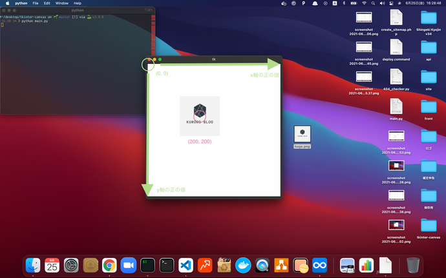This screenshot has height=278, width=446.
Task: Select screenshot 2021-06....02.png on the desktop
Action: click(x=396, y=231)
